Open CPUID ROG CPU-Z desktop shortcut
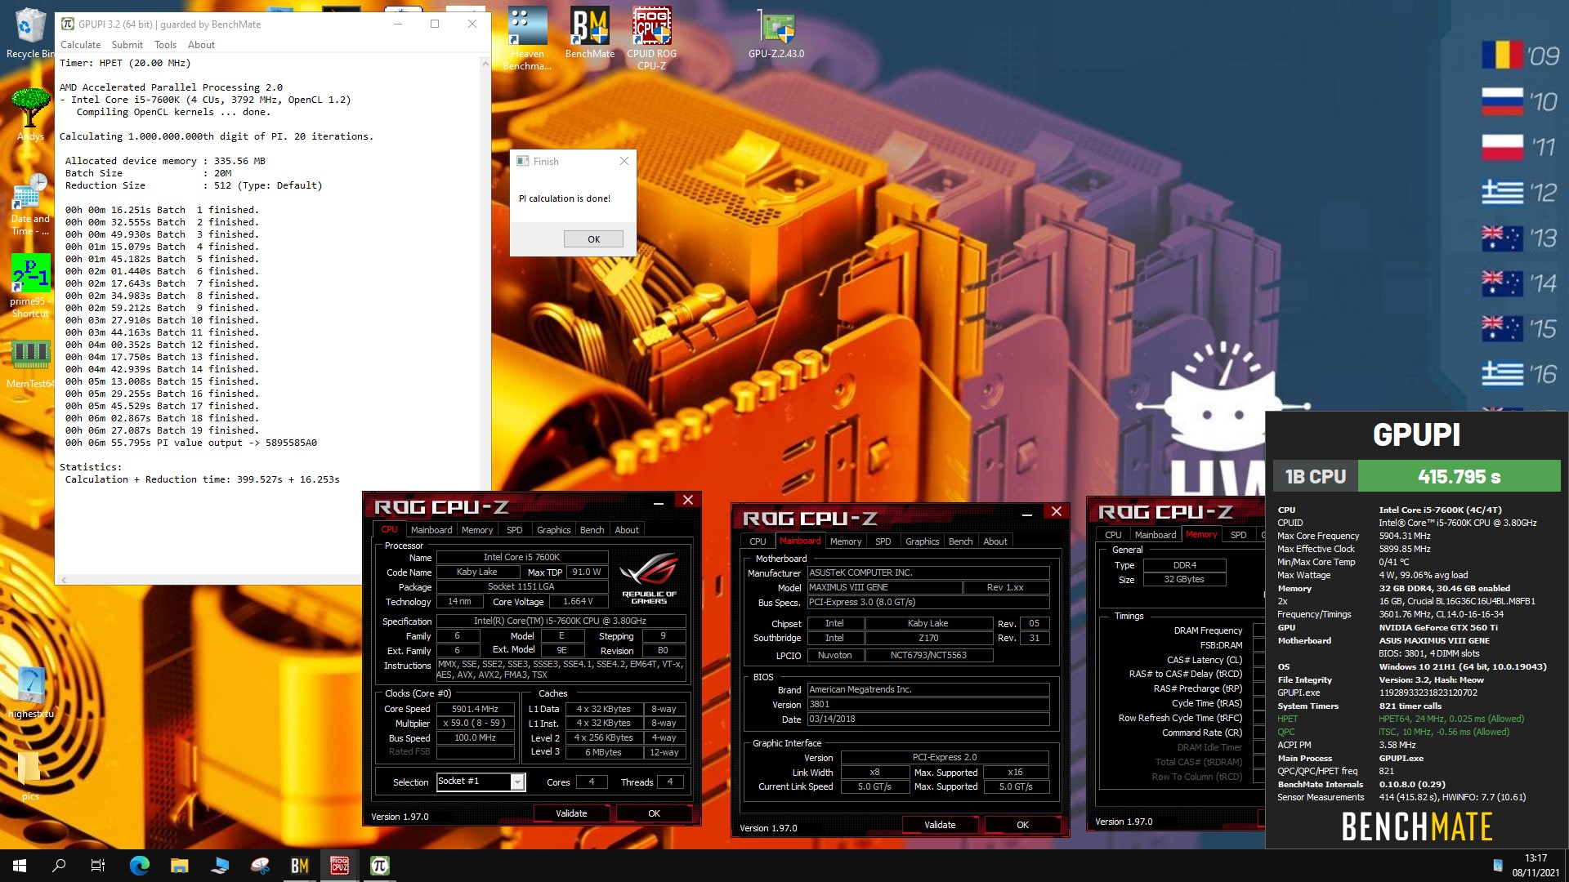Screen dimensions: 1569x882 coord(651,38)
